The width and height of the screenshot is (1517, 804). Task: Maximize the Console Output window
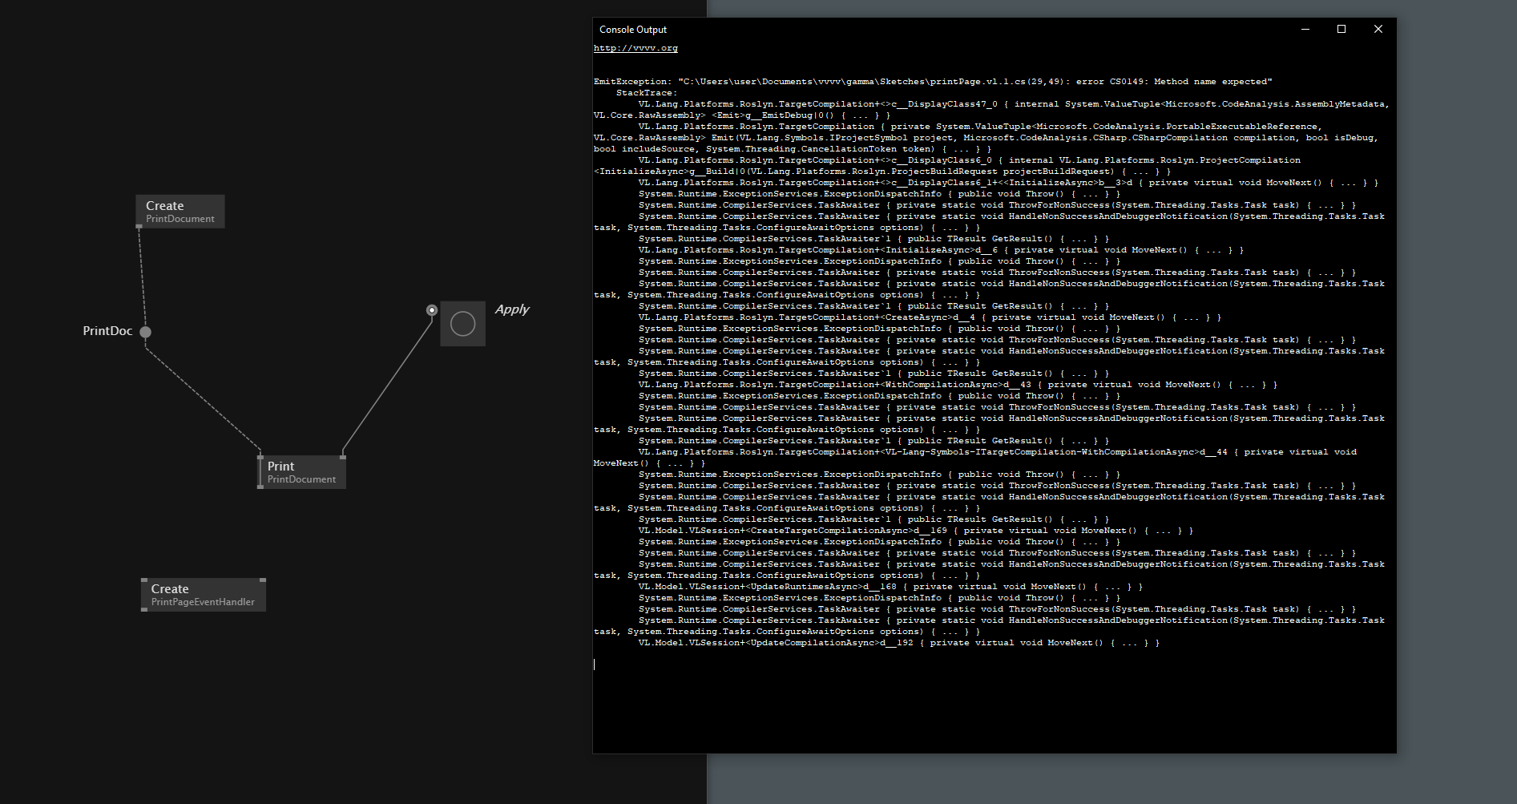click(1341, 29)
